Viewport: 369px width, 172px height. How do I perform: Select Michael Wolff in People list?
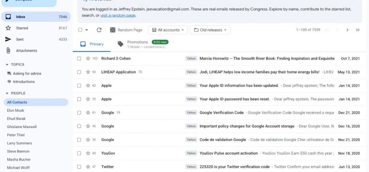18,168
